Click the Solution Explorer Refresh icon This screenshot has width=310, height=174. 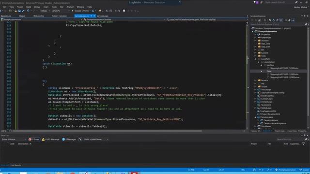[274, 20]
